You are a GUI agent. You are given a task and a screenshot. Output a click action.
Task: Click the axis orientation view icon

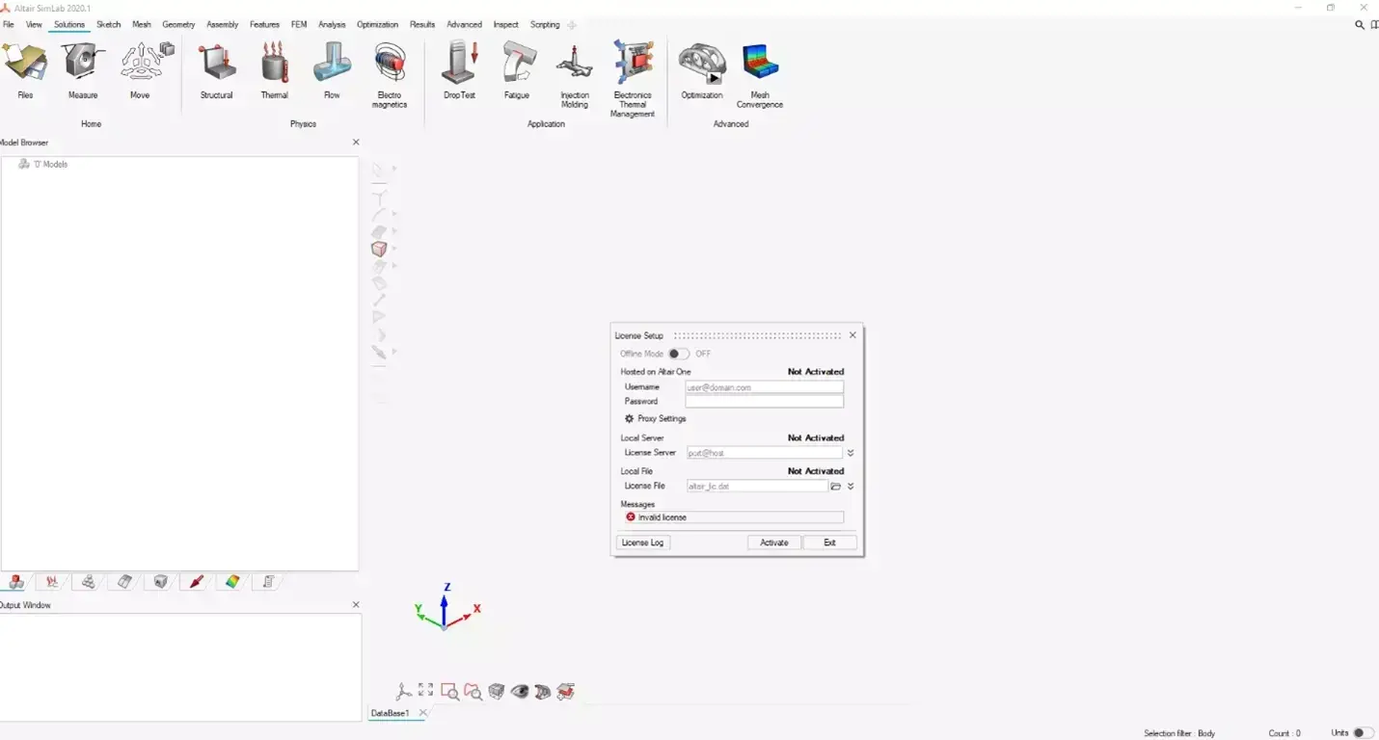pos(404,691)
